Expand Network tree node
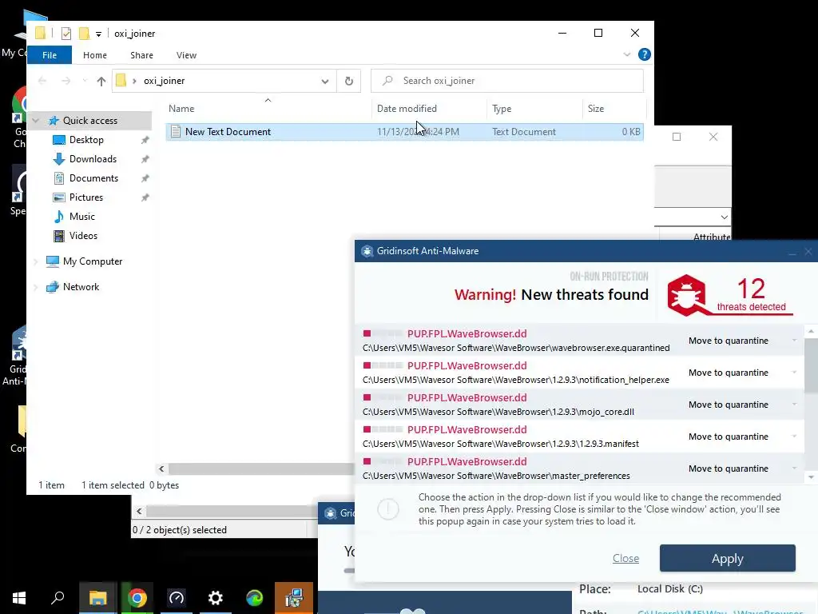818x614 pixels. pos(35,287)
